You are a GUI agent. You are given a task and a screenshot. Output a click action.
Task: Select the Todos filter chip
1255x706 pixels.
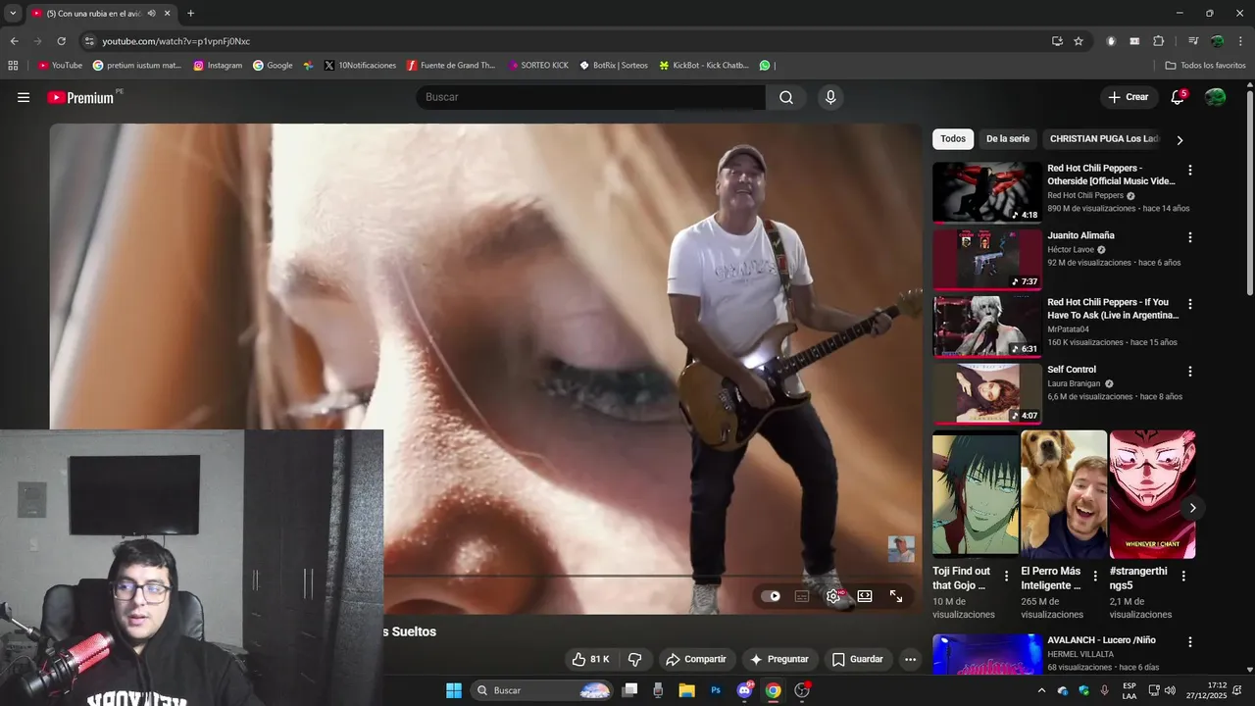point(953,139)
